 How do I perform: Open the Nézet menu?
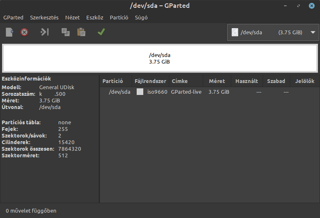pos(72,18)
